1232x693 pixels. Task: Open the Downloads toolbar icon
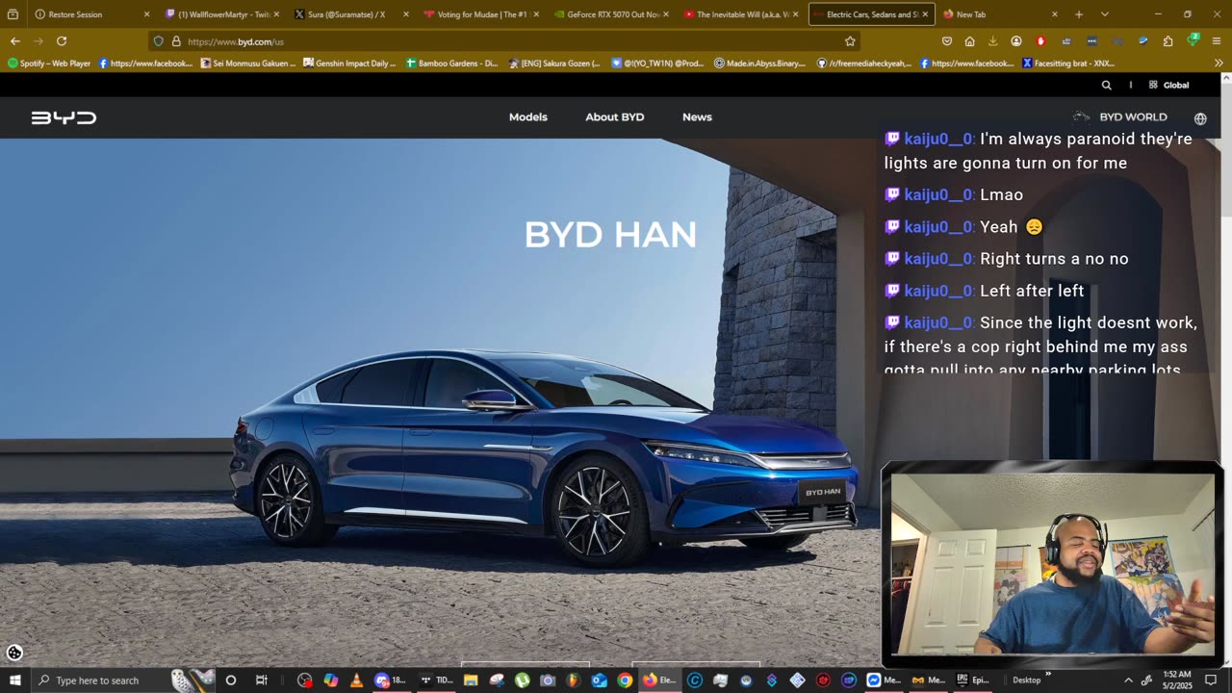coord(992,41)
